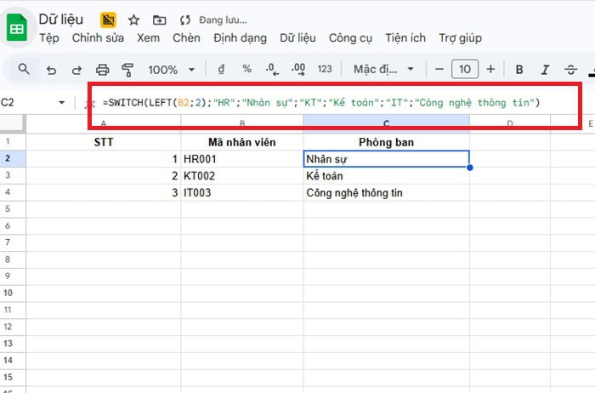Select cell containing Công nghệ thông tin
The width and height of the screenshot is (595, 393).
tap(386, 193)
